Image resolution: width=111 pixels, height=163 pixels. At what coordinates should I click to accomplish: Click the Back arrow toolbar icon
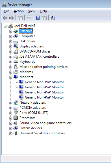pos(5,18)
